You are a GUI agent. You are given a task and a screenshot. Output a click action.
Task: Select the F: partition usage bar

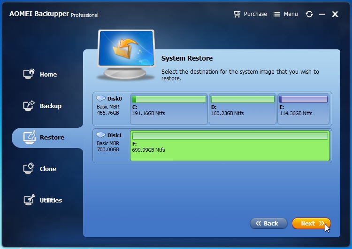230,136
